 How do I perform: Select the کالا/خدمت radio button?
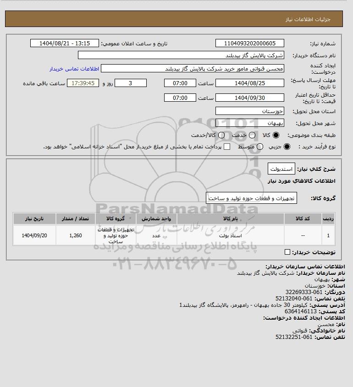point(221,135)
